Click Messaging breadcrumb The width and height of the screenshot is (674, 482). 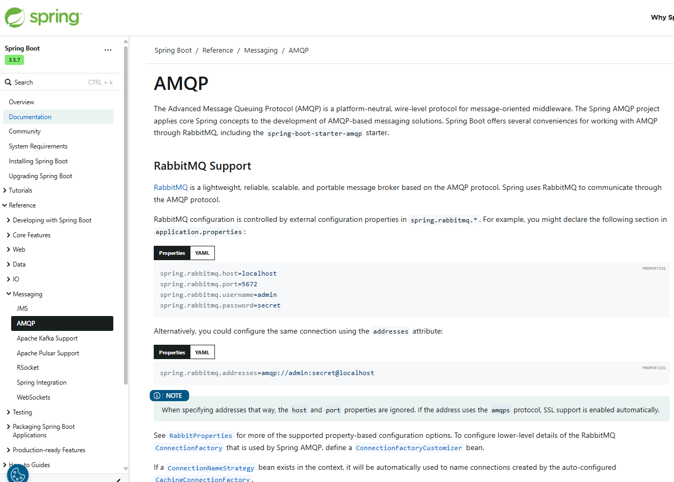(261, 51)
